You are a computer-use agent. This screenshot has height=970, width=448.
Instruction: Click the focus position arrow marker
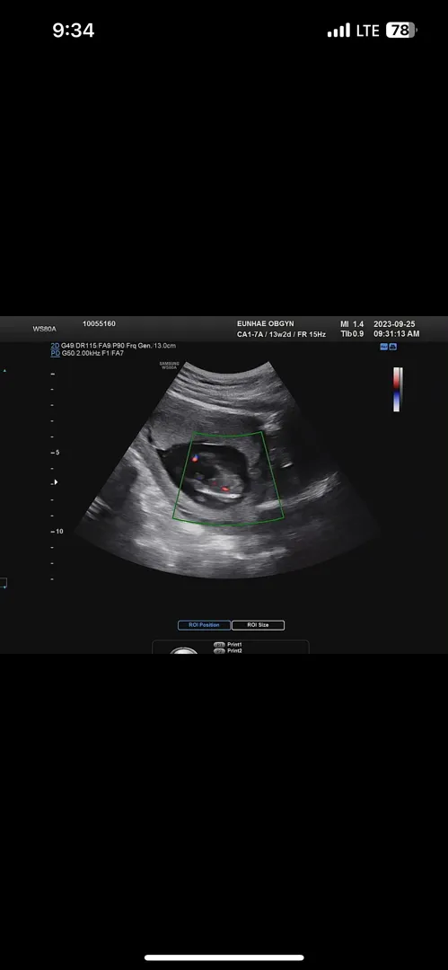[56, 482]
